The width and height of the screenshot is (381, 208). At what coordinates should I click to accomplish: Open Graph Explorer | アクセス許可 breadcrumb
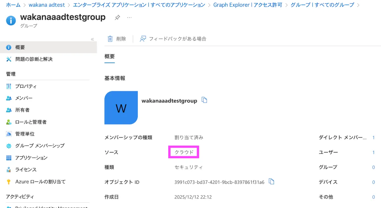coord(248,5)
